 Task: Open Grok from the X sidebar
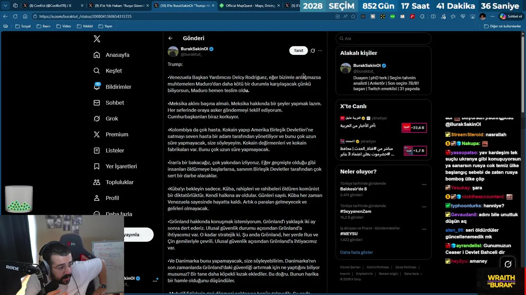106,118
